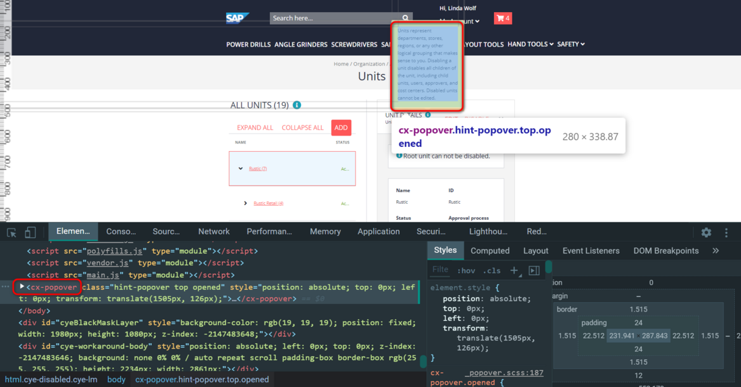The width and height of the screenshot is (741, 387).
Task: Open the Security tab
Action: pyautogui.click(x=431, y=231)
